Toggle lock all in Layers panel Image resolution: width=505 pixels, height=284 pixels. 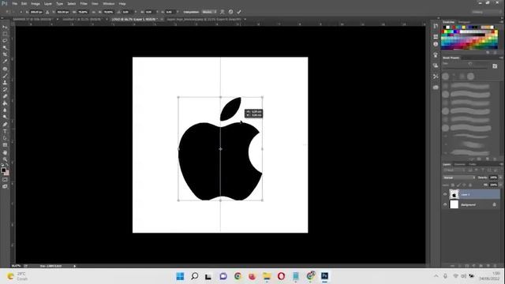tap(470, 185)
